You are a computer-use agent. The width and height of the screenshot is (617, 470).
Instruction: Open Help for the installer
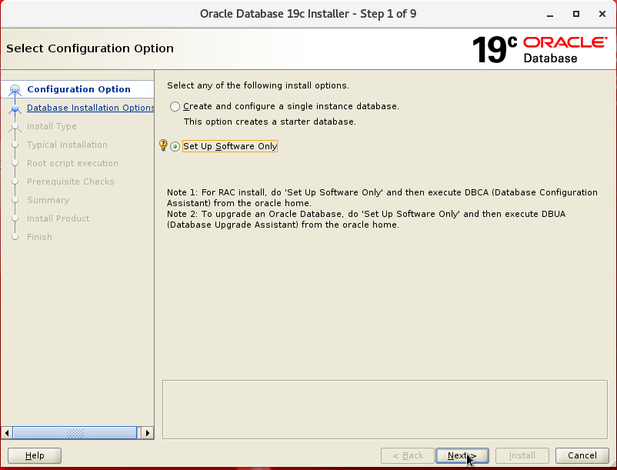35,455
